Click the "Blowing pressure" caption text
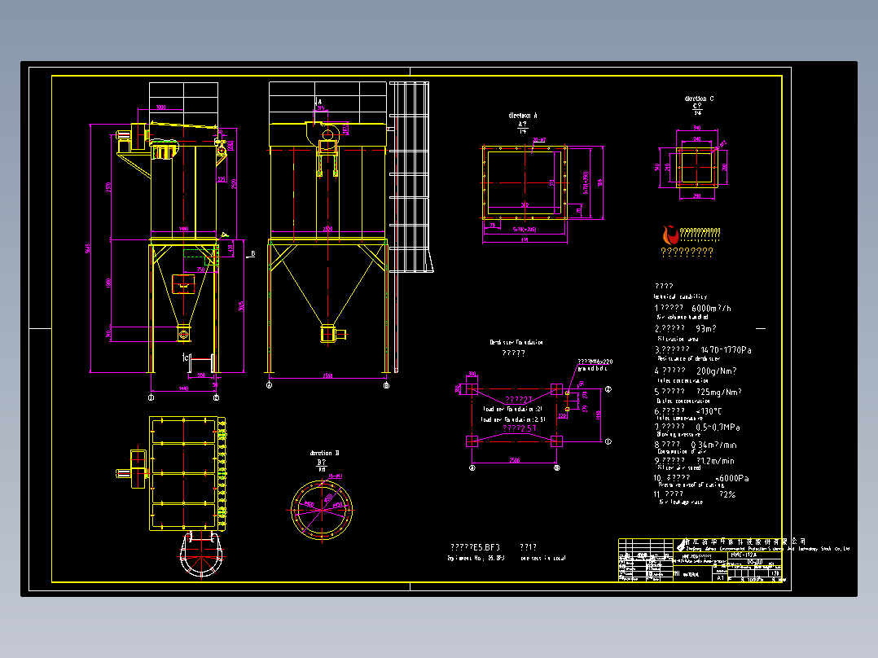Image resolution: width=878 pixels, height=658 pixels. tap(678, 435)
